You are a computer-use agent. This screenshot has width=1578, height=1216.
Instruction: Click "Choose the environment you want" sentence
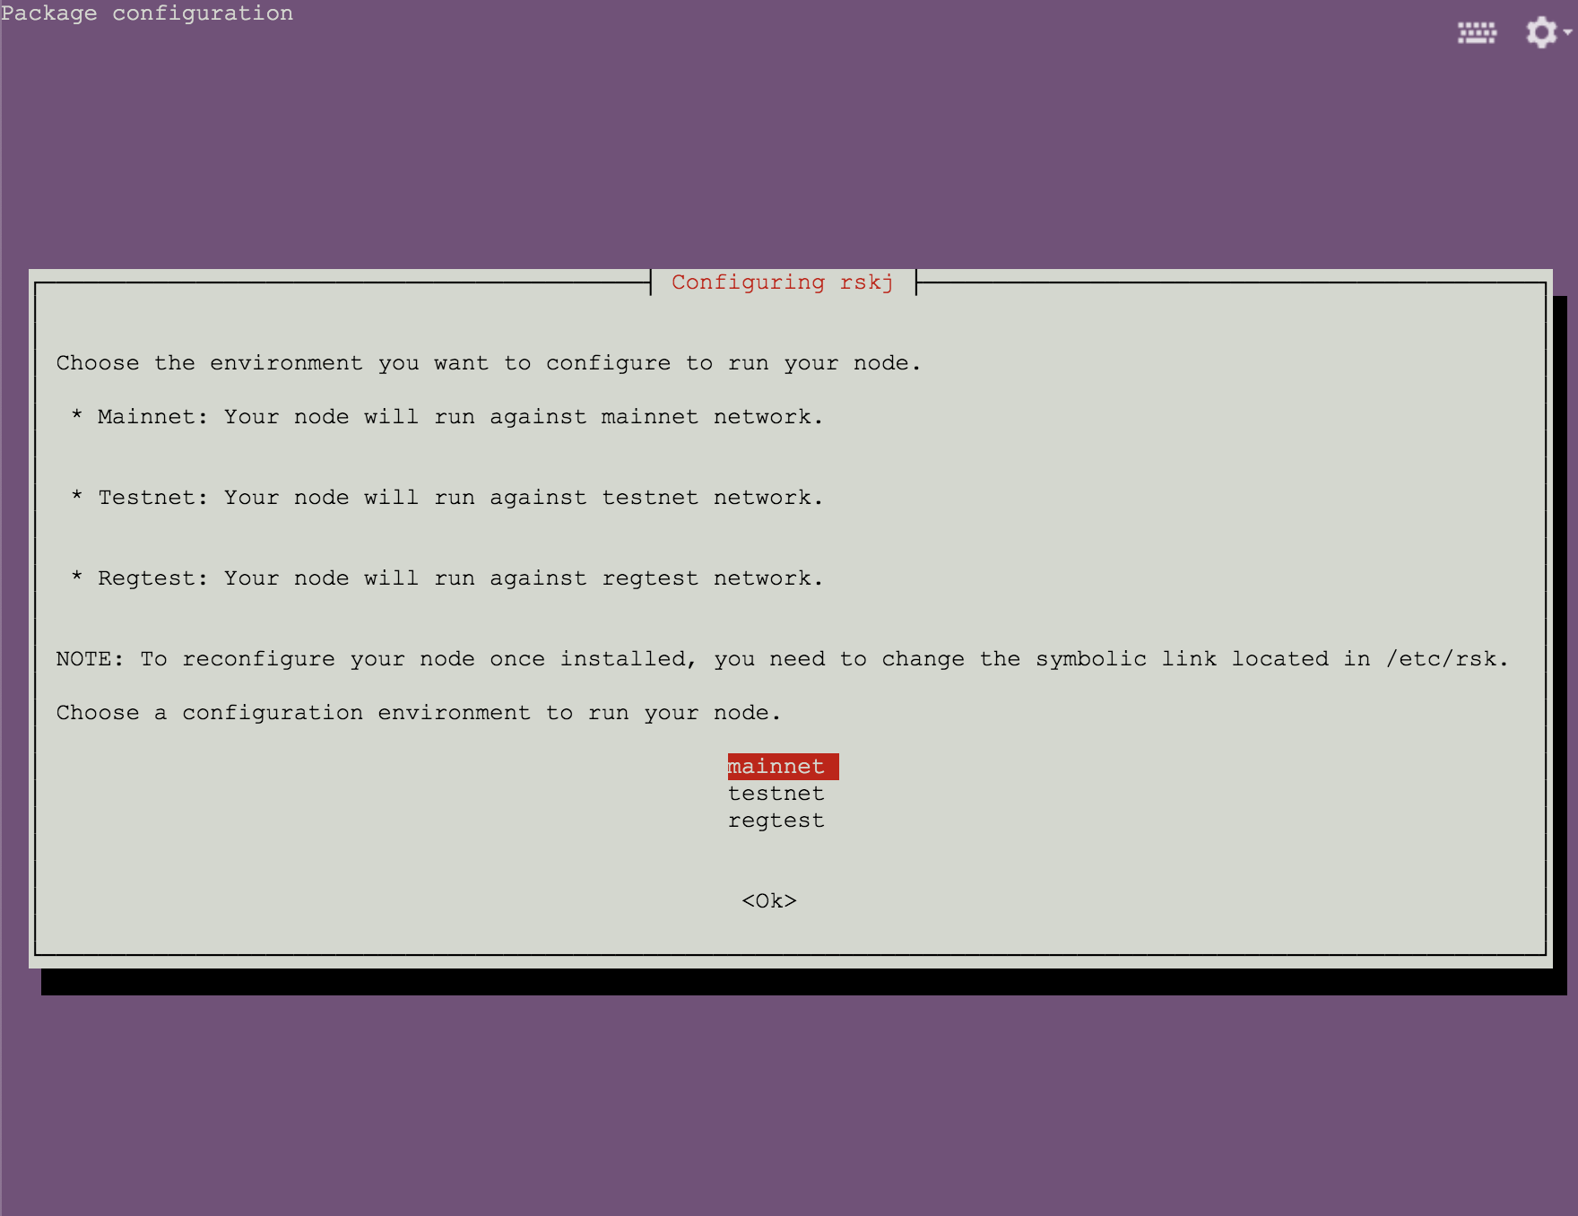(x=488, y=363)
